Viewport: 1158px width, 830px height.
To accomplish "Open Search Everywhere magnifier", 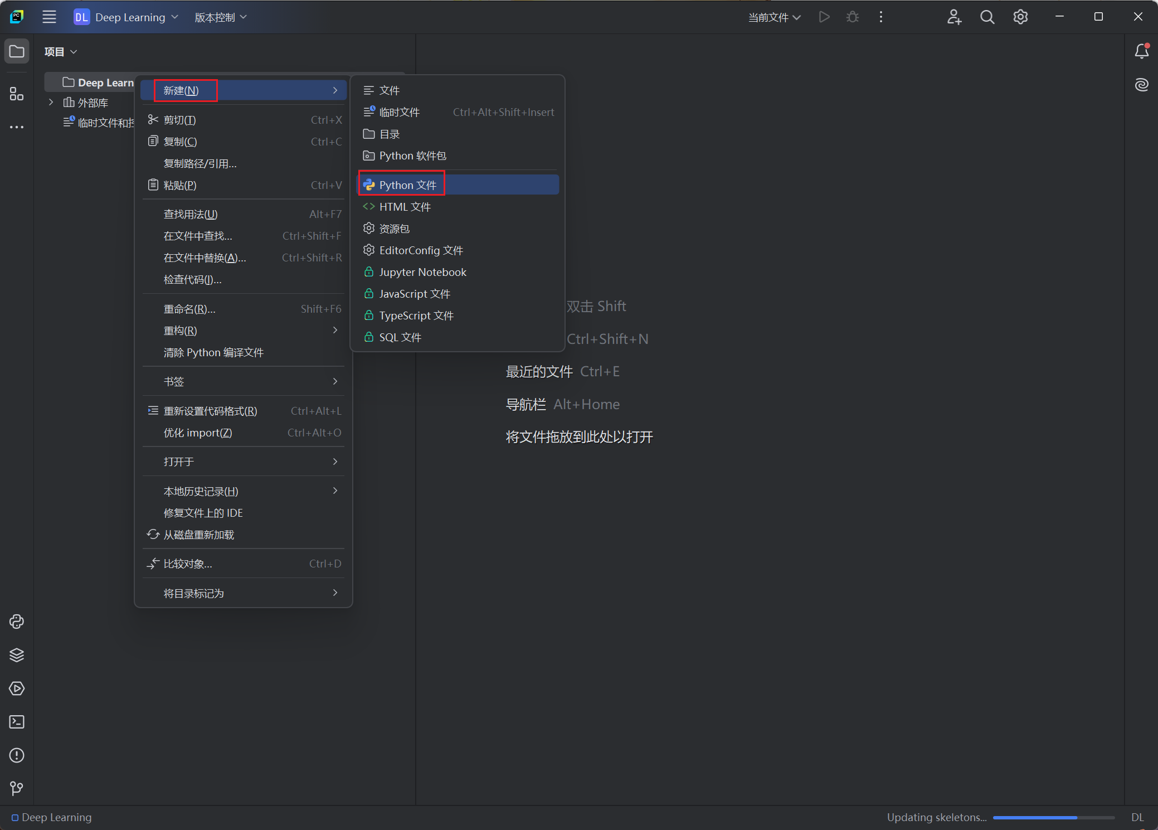I will [987, 17].
